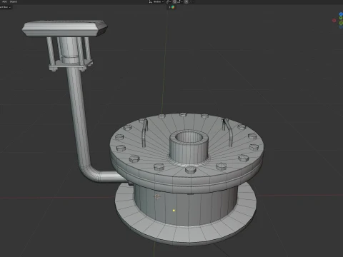Open the Global transform orientation dropdown
The height and width of the screenshot is (257, 343).
pyautogui.click(x=156, y=1)
